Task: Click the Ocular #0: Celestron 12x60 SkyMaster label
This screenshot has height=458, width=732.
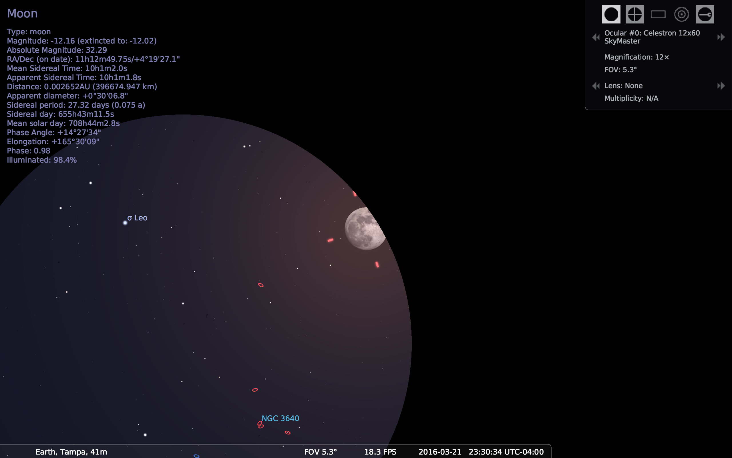Action: coord(652,37)
